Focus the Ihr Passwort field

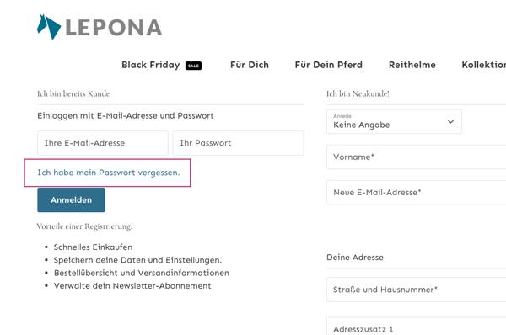238,143
